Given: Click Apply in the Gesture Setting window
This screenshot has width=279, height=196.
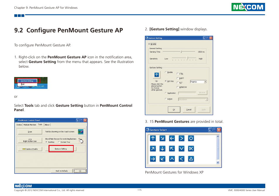Looking at the screenshot, I should [x=204, y=110].
